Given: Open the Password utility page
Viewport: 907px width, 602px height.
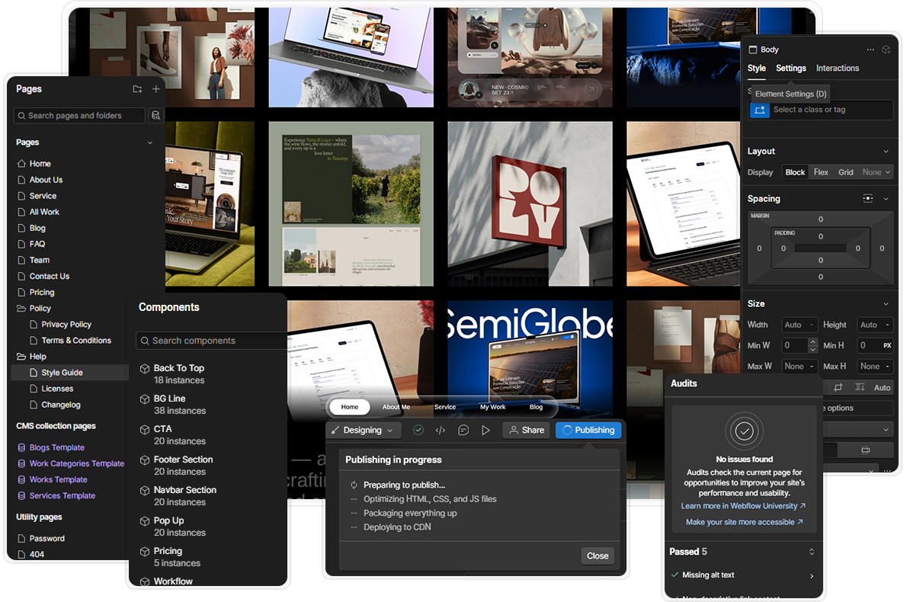Looking at the screenshot, I should click(x=46, y=539).
